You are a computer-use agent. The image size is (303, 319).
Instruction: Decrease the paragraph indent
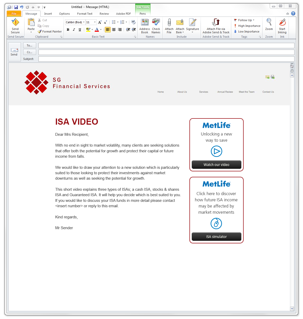(x=128, y=30)
